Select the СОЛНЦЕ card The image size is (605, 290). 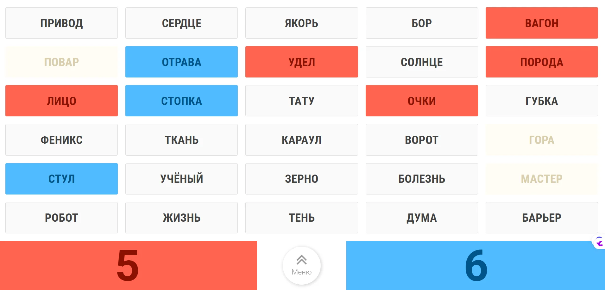[421, 62]
